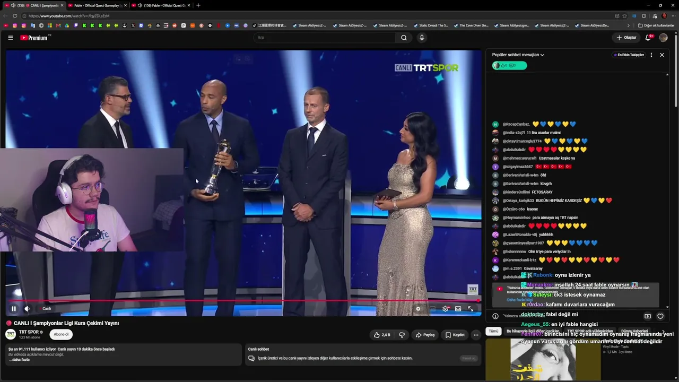The image size is (679, 382).
Task: Switch to the CANLI Şampiyonlar browser tab
Action: (34, 5)
